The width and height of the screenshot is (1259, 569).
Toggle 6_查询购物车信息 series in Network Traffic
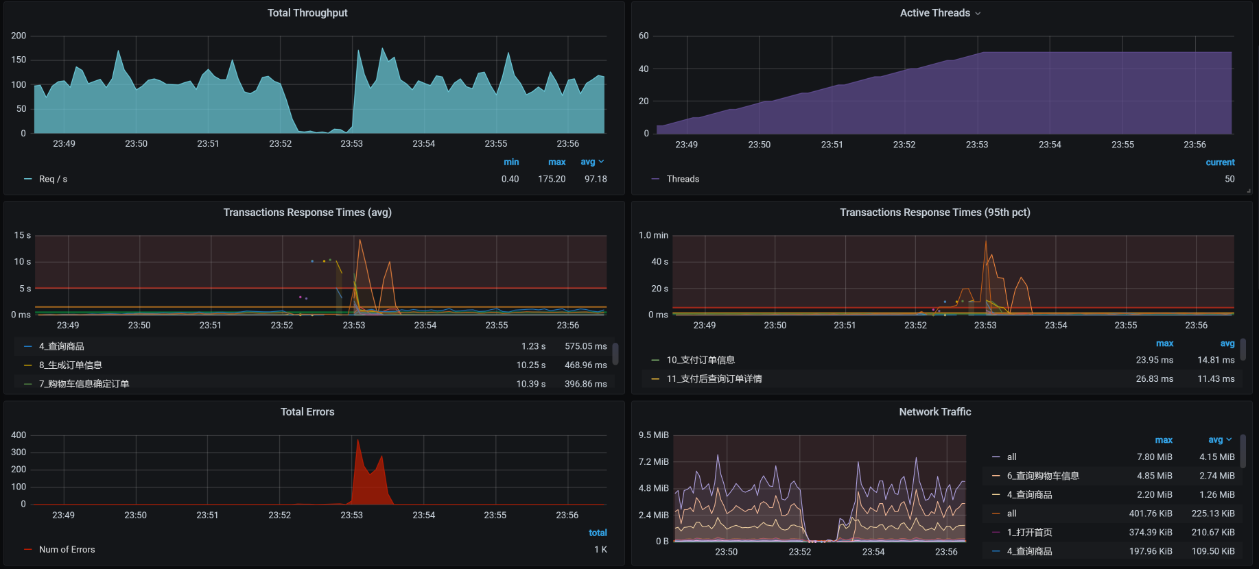tap(1042, 476)
